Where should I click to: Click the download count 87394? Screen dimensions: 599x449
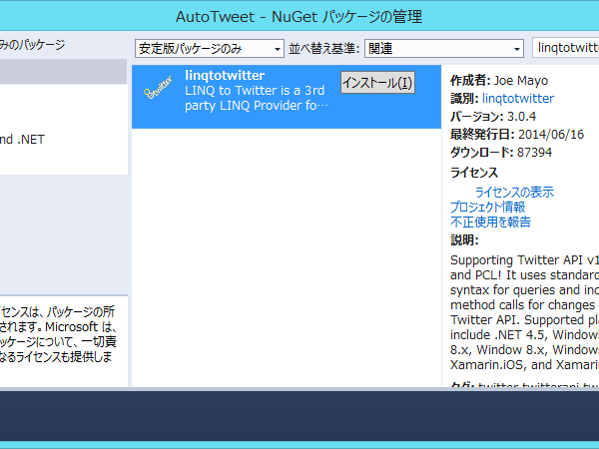pyautogui.click(x=534, y=153)
